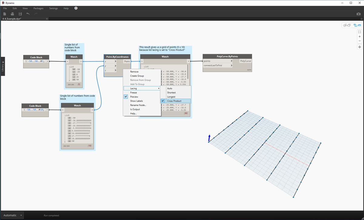
Task: Undo the last action
Action: pos(28,14)
